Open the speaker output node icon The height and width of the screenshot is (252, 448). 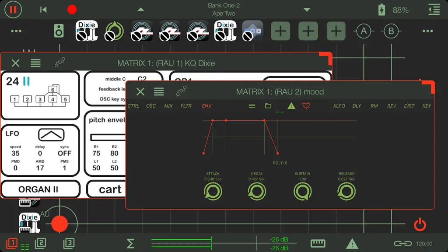[59, 31]
